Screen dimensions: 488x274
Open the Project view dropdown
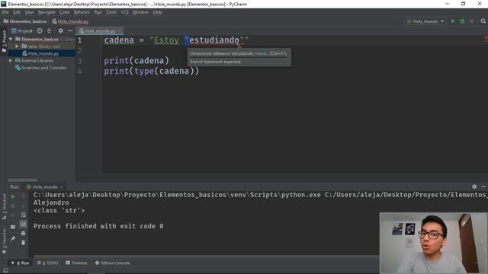[22, 30]
